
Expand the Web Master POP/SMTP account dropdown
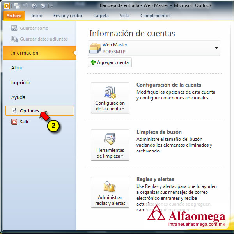click(x=216, y=48)
